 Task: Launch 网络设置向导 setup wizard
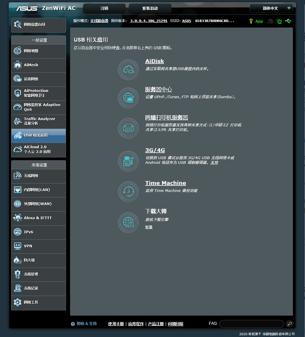click(x=38, y=25)
